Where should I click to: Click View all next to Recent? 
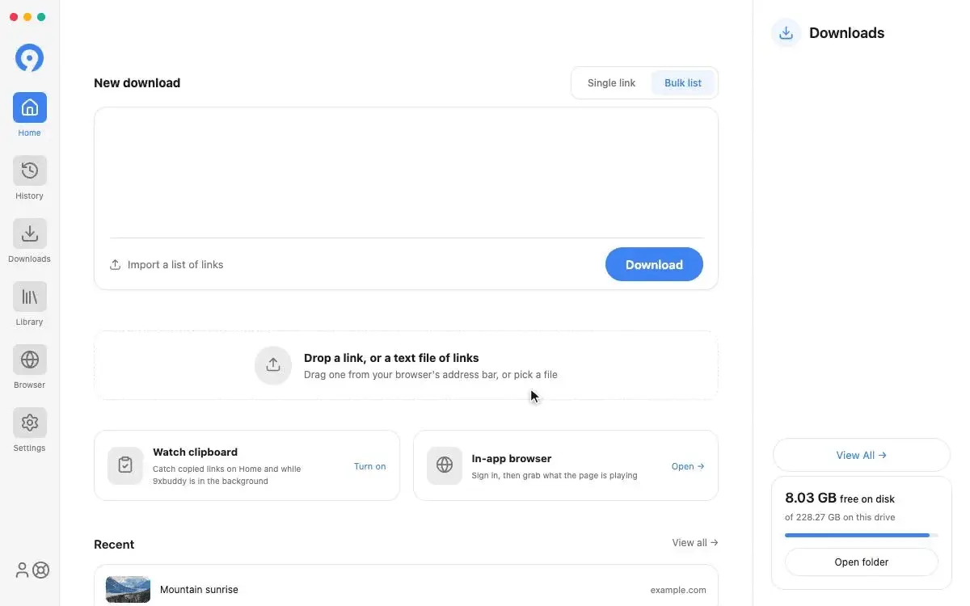(x=695, y=543)
